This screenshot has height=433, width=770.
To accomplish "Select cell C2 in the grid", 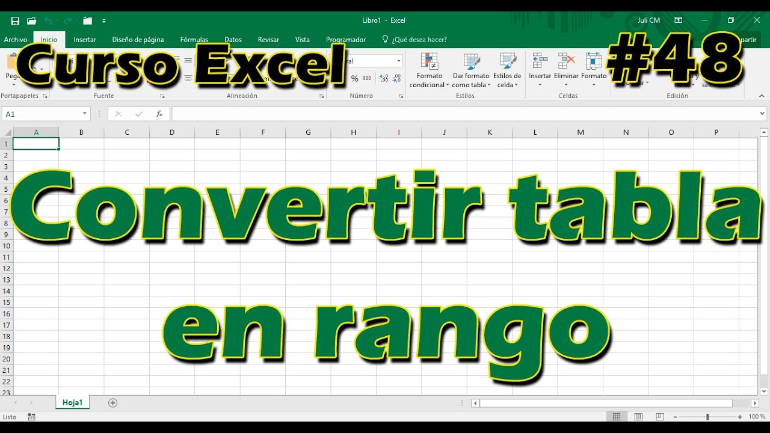I will [127, 155].
